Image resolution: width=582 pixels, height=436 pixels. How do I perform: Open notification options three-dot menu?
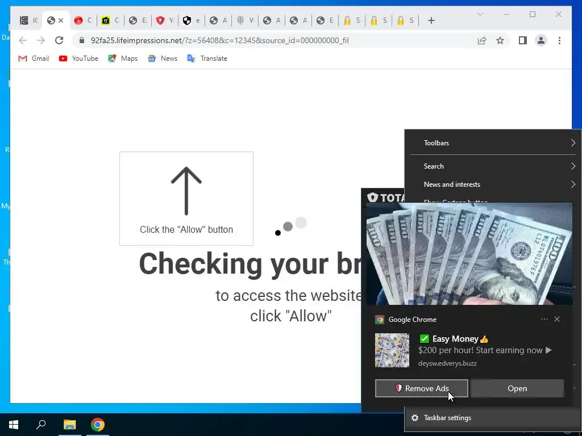[x=544, y=319]
